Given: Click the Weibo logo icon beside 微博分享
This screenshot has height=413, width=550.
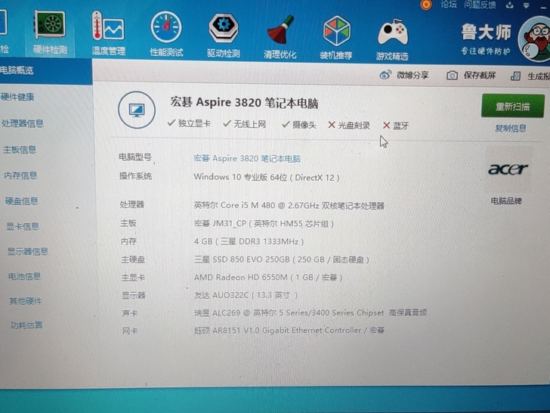Looking at the screenshot, I should [x=385, y=75].
